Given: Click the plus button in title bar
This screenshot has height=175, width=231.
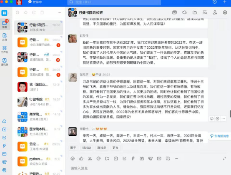Looking at the screenshot, I should pos(224,2).
